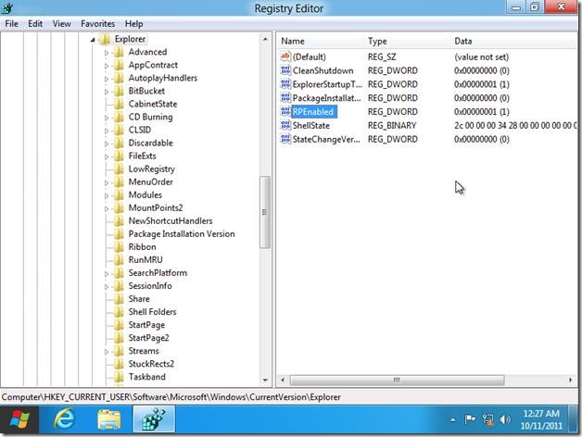Click the Registry Editor taskbar button
The height and width of the screenshot is (437, 582).
154,419
